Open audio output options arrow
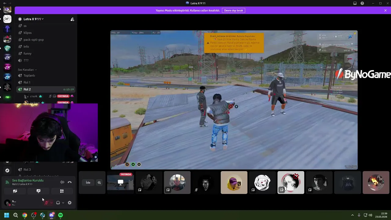This screenshot has width=391, height=220. (x=63, y=203)
